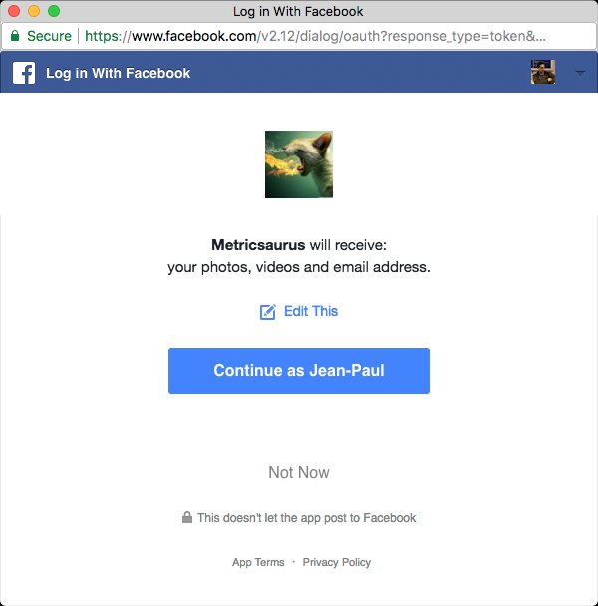Image resolution: width=598 pixels, height=606 pixels.
Task: Maximize the window with the green button
Action: [54, 11]
